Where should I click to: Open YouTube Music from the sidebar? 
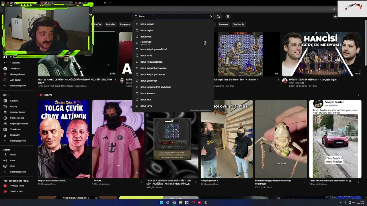click(x=17, y=186)
